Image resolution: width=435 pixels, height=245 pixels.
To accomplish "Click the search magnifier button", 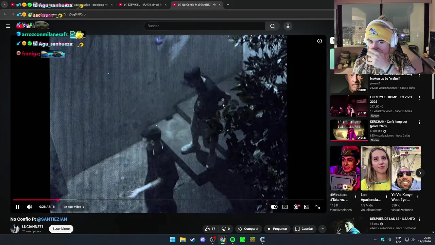I will coord(273,26).
